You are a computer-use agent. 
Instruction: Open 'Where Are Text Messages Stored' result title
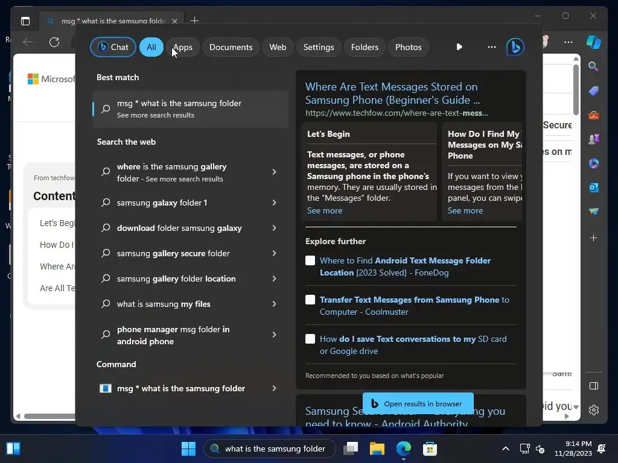pos(392,93)
